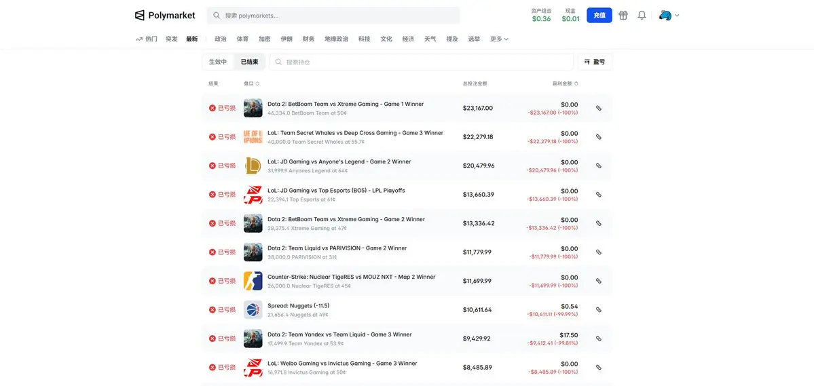
Task: Open the 盈亏 sort filter
Action: pos(595,62)
